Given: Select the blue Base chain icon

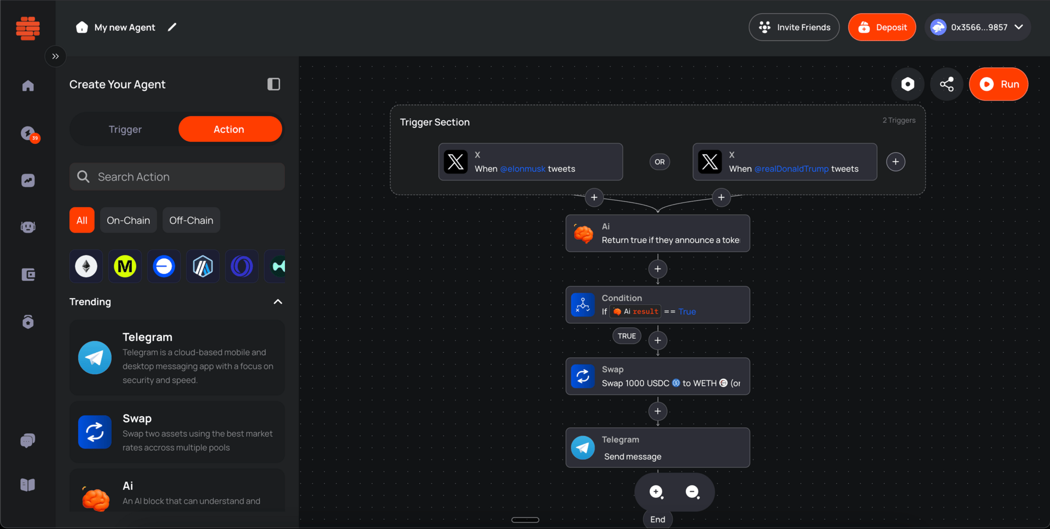Looking at the screenshot, I should coord(164,266).
